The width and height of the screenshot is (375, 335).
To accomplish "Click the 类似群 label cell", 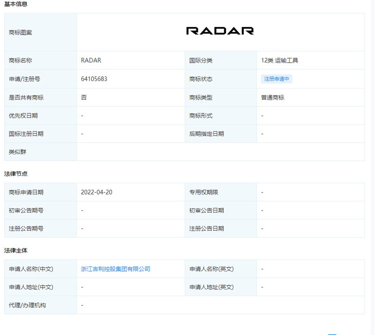I will (40, 152).
